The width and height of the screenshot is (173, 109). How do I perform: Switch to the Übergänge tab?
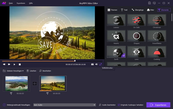(x=138, y=10)
